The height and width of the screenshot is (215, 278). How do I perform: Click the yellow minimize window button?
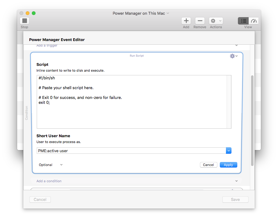tap(28, 13)
